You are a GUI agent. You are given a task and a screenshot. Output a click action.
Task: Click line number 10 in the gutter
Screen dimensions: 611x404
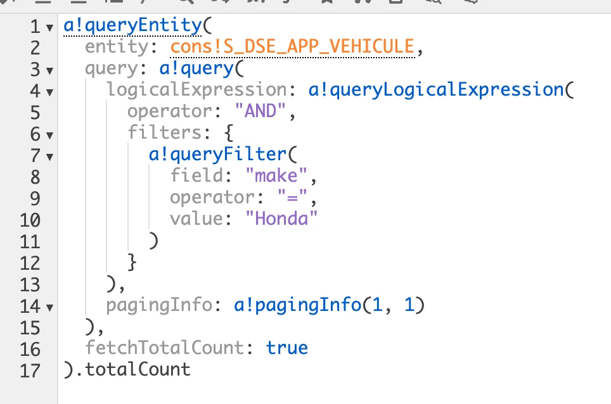tap(30, 220)
